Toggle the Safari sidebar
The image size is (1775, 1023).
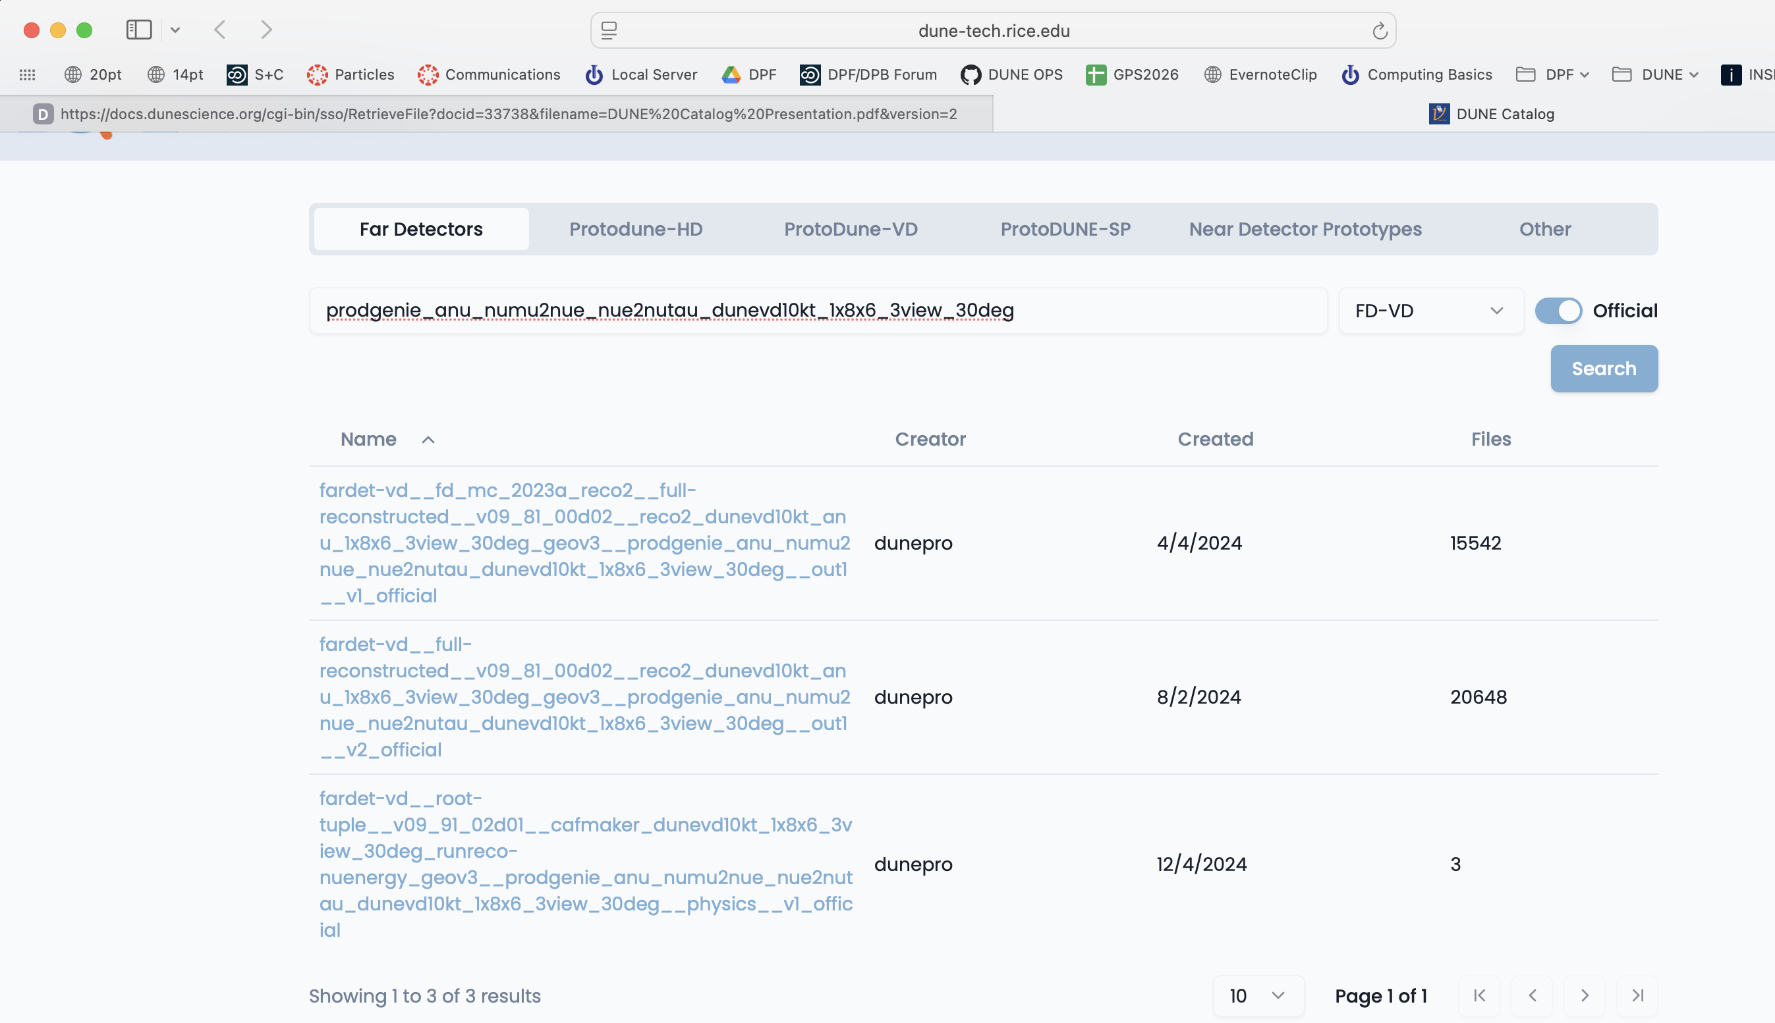click(139, 30)
